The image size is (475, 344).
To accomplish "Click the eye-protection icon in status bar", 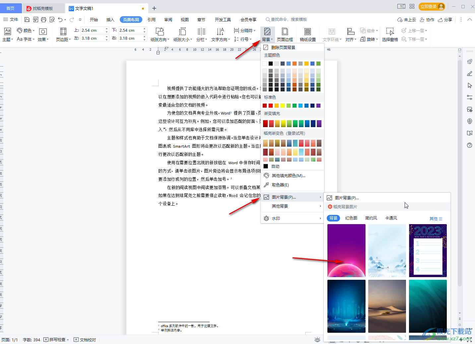I will point(317,340).
